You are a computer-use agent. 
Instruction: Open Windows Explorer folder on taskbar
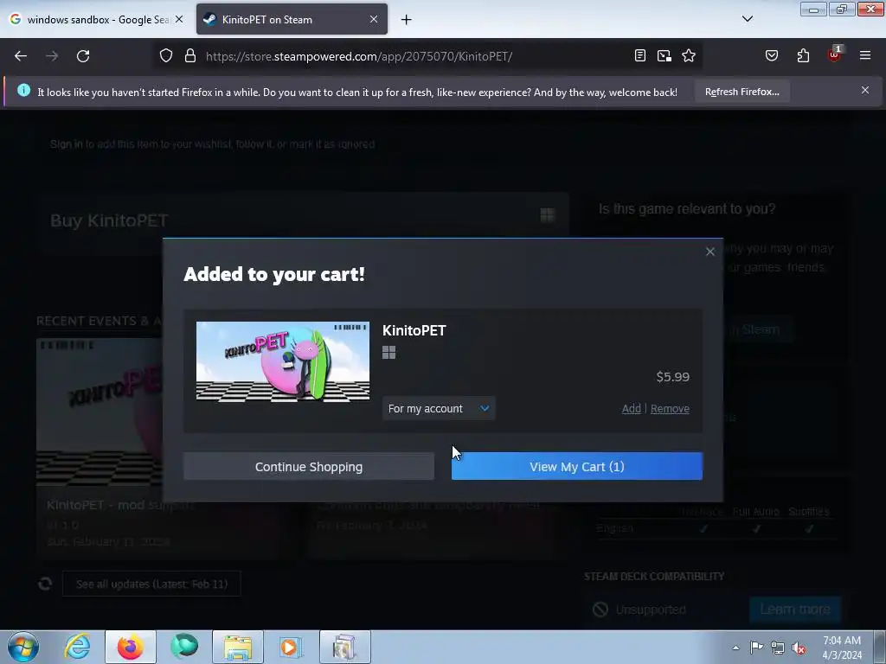pos(238,647)
